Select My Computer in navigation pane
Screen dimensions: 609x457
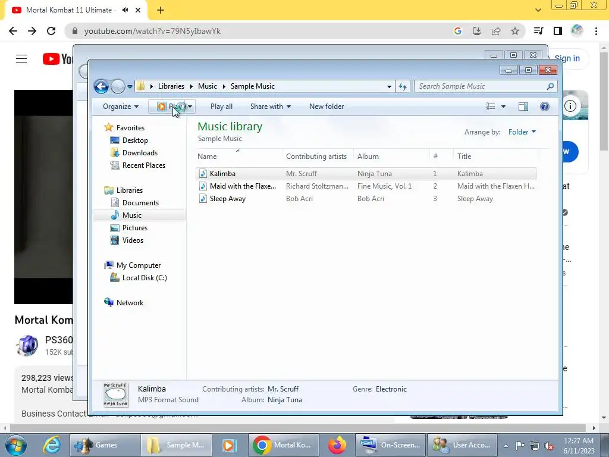click(x=138, y=265)
